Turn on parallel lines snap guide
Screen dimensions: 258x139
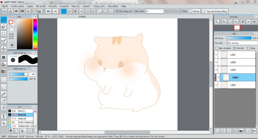(x=70, y=11)
